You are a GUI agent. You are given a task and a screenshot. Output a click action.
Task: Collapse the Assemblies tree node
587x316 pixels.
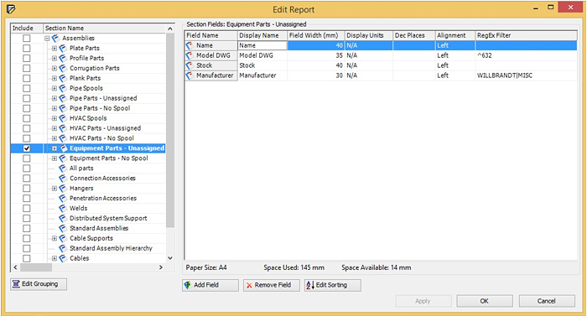click(x=47, y=39)
